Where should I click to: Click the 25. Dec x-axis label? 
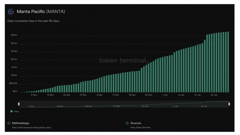[148, 95]
